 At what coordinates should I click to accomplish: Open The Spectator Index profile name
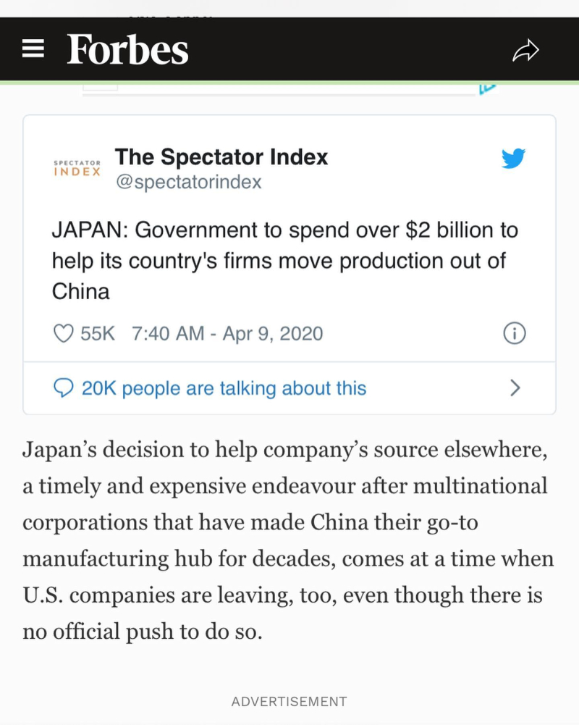click(221, 157)
